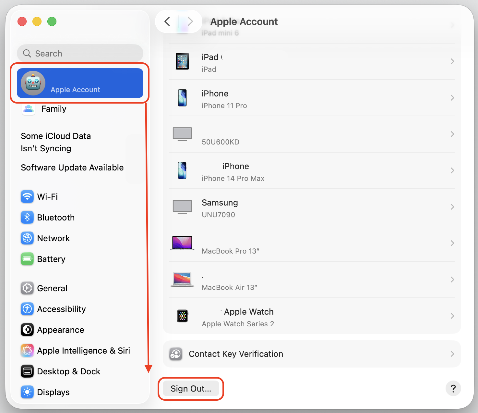Click the Displays sun icon
The height and width of the screenshot is (413, 478).
(x=27, y=392)
